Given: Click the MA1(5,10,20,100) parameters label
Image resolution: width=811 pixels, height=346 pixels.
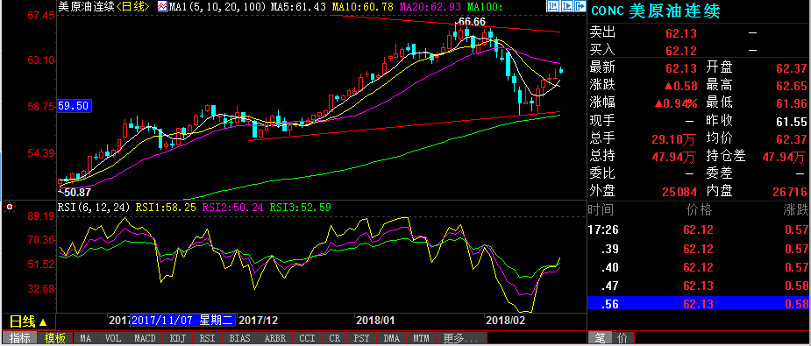Looking at the screenshot, I should point(217,7).
